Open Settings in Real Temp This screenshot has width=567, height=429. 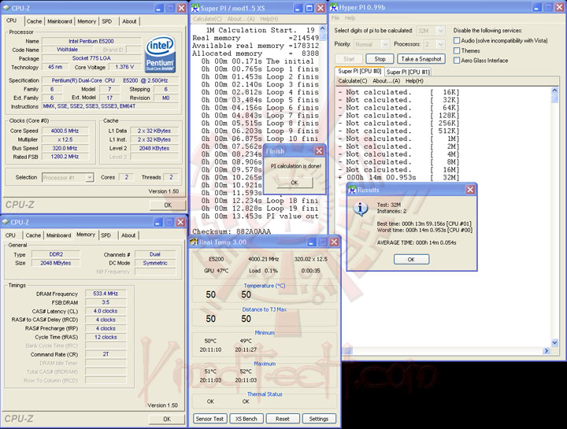point(319,419)
